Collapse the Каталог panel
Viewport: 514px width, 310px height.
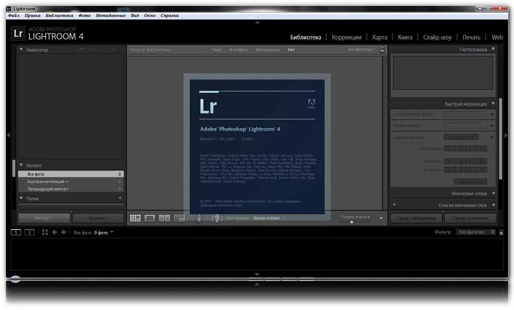click(21, 165)
